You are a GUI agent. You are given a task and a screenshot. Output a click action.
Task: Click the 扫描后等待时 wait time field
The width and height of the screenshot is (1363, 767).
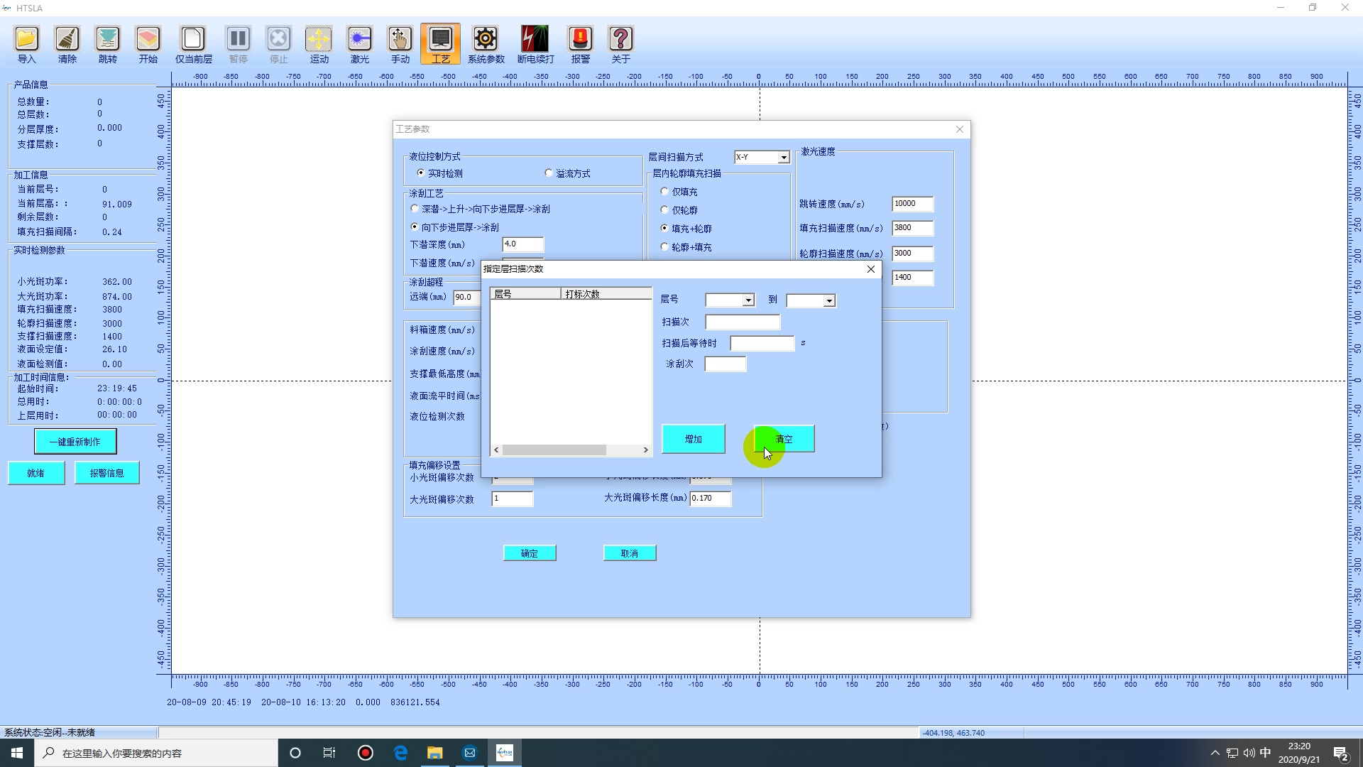click(762, 343)
